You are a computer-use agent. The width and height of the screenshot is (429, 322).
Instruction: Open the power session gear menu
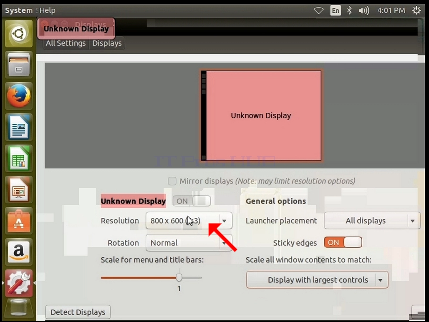416,10
